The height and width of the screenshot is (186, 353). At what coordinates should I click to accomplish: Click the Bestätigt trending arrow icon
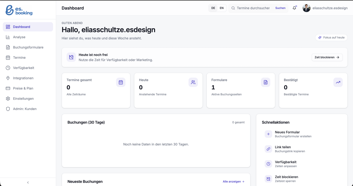click(338, 83)
